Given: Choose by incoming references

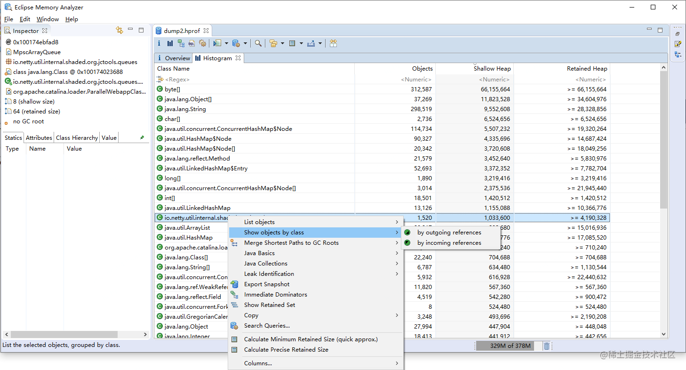Looking at the screenshot, I should coord(450,243).
